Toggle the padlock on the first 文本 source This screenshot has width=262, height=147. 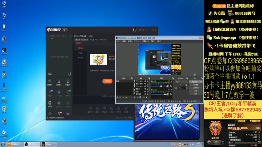(x=148, y=81)
